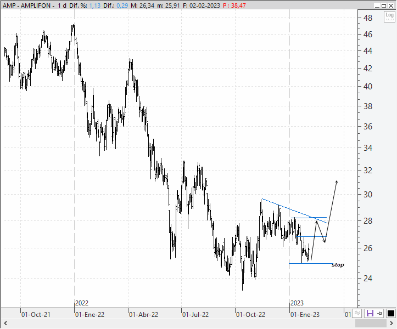This screenshot has width=397, height=329.
Task: Click the '01-Abr-22' date axis label
Action: 143,315
